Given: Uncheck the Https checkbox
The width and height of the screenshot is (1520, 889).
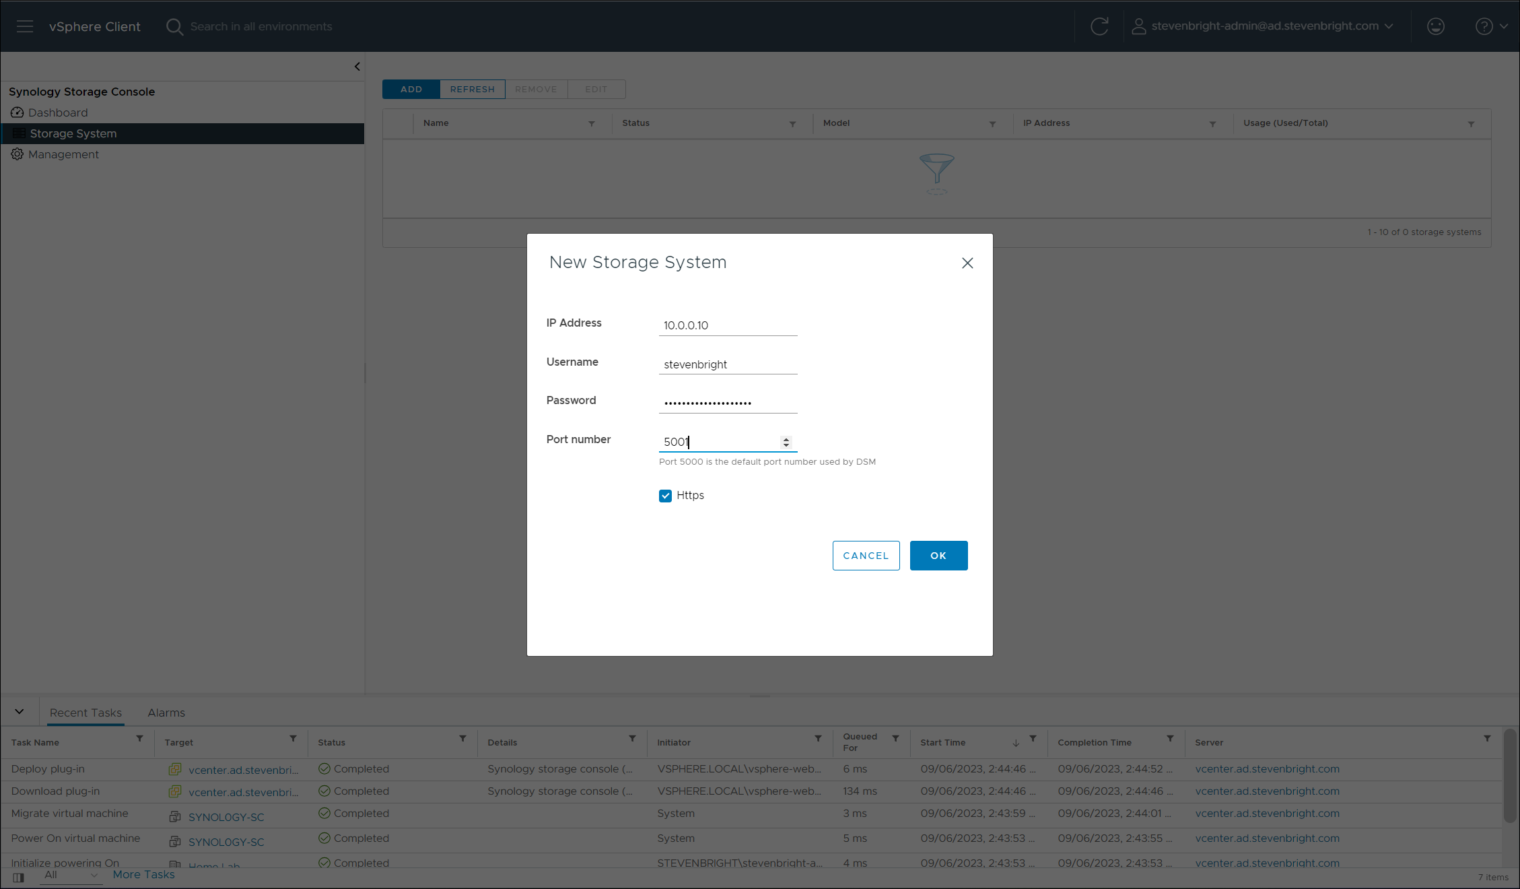Looking at the screenshot, I should coord(665,496).
